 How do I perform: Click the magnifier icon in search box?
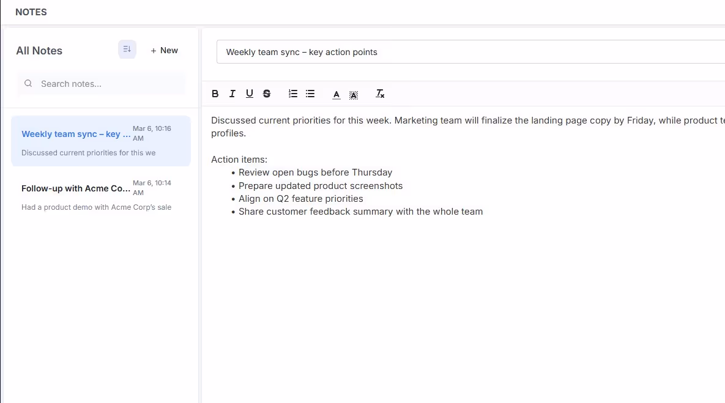click(28, 84)
